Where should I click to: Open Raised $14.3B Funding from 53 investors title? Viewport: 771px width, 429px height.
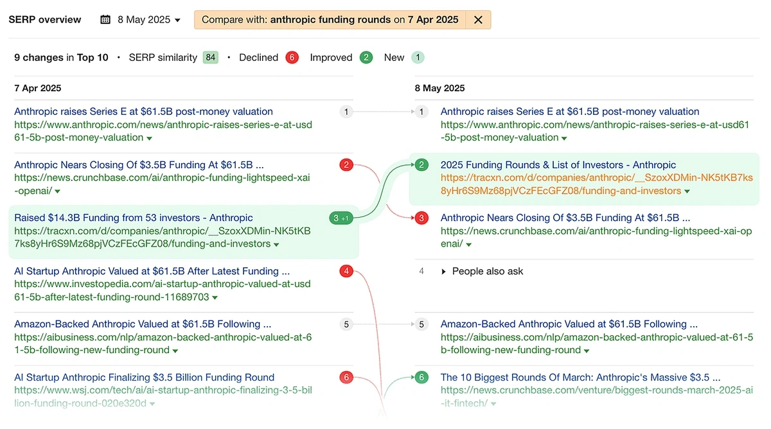[134, 218]
